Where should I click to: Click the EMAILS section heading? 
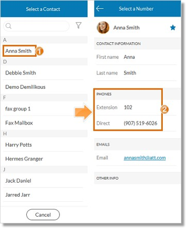tap(103, 145)
